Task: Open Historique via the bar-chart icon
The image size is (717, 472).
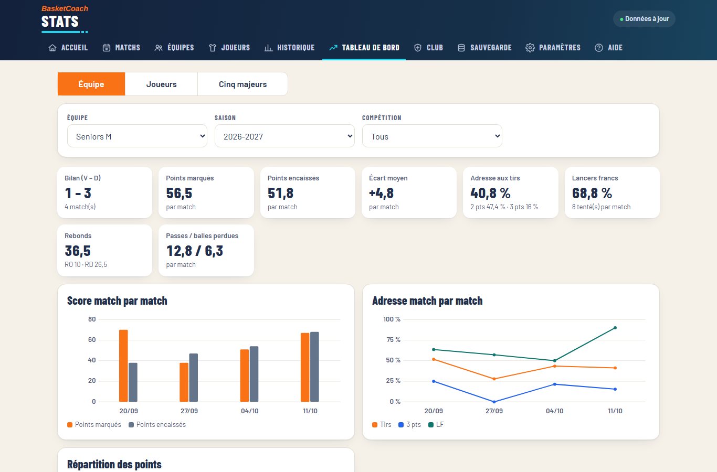Action: tap(268, 48)
